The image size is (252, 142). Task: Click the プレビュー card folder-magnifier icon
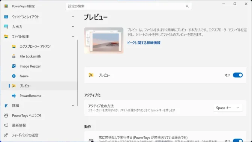(x=91, y=75)
